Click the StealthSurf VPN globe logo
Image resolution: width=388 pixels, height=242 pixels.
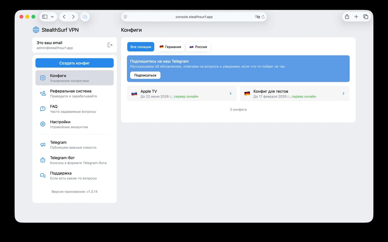(36, 30)
